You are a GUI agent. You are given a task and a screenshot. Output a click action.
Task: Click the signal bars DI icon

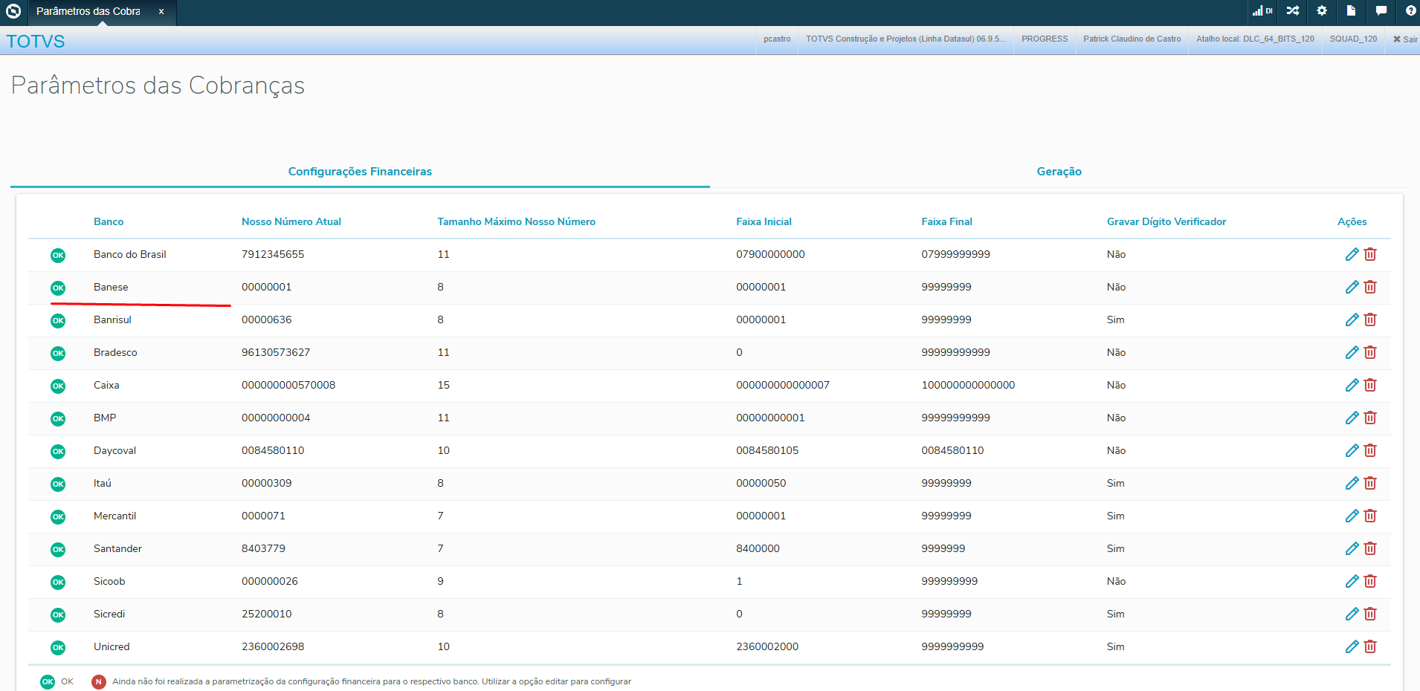coord(1262,10)
